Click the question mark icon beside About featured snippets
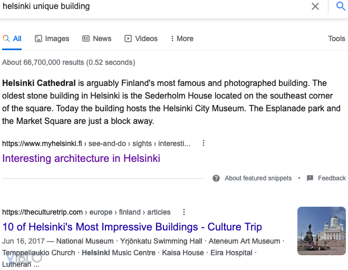Image resolution: width=348 pixels, height=270 pixels. [216, 178]
